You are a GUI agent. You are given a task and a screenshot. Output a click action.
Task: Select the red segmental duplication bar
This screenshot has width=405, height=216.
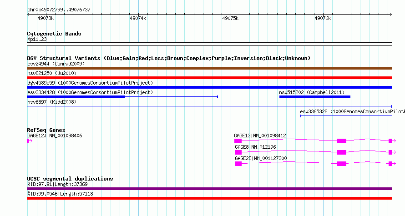point(209,198)
